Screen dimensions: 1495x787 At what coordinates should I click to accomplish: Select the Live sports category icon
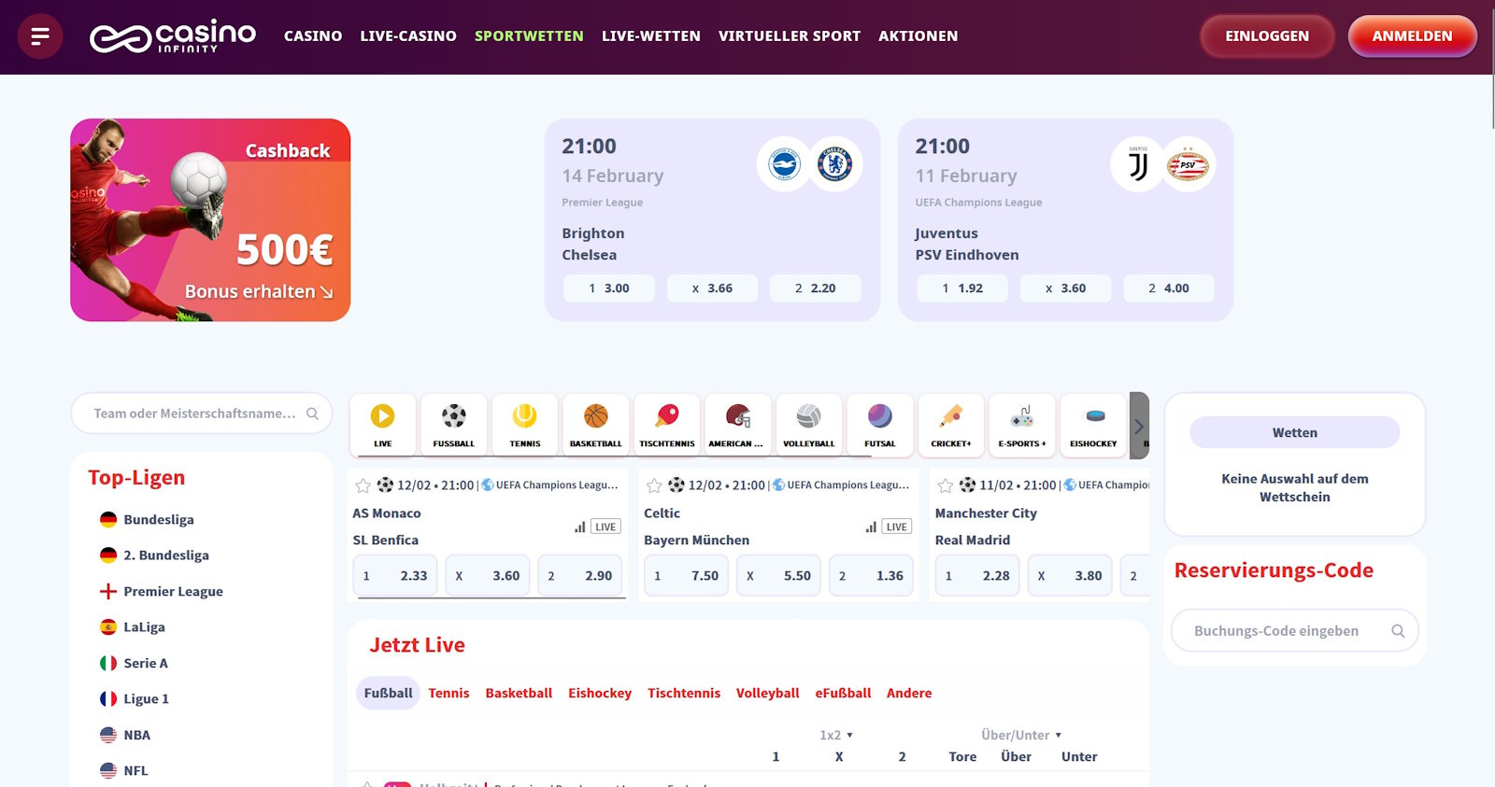383,426
